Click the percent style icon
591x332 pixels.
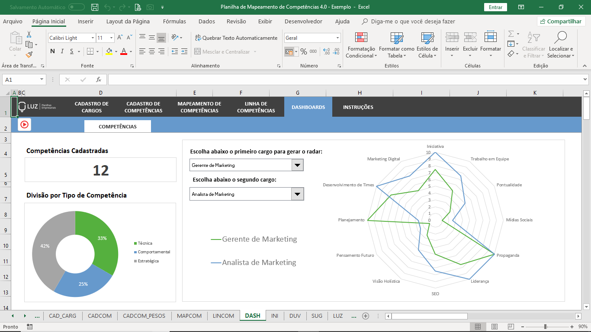pos(304,51)
